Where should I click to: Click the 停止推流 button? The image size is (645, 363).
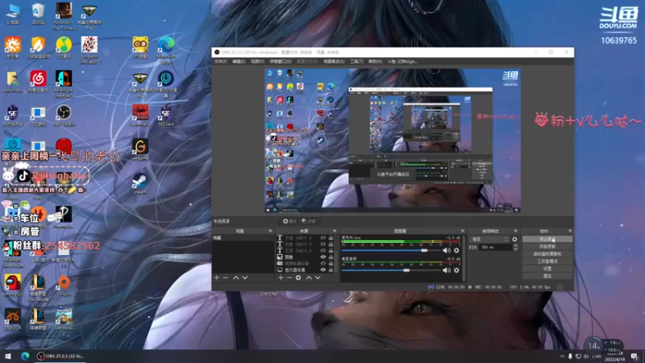tap(547, 239)
